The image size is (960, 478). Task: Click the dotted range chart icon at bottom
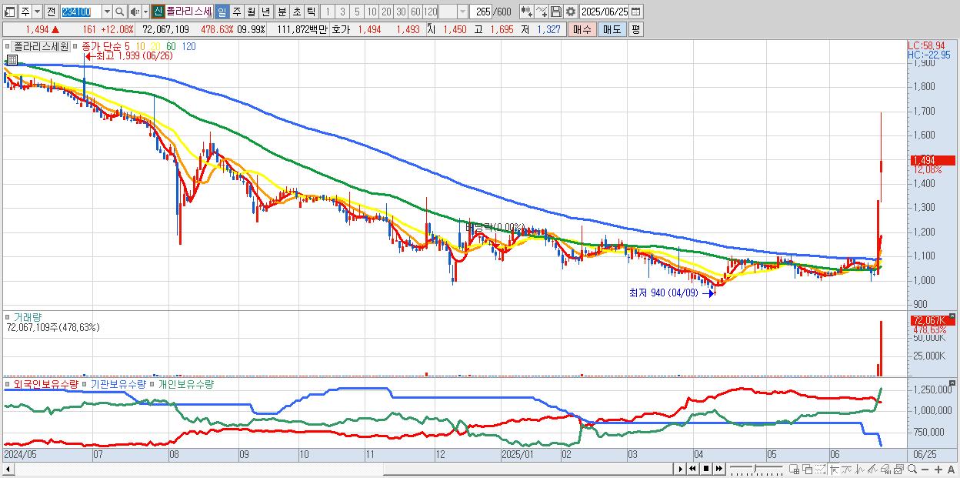pos(820,469)
